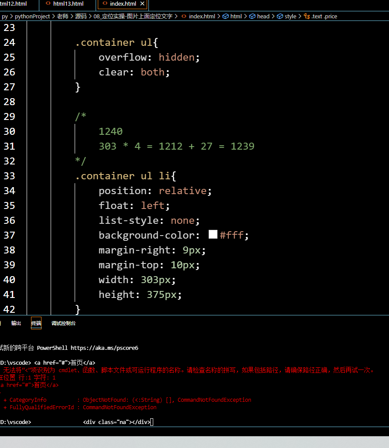Viewport: 389px width, 448px height.
Task: Select the index.html editor tab
Action: 123,4
